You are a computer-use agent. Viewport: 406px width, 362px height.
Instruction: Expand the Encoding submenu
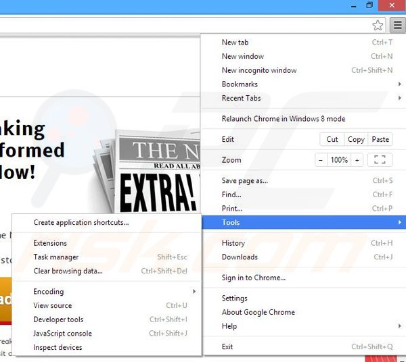(x=107, y=292)
